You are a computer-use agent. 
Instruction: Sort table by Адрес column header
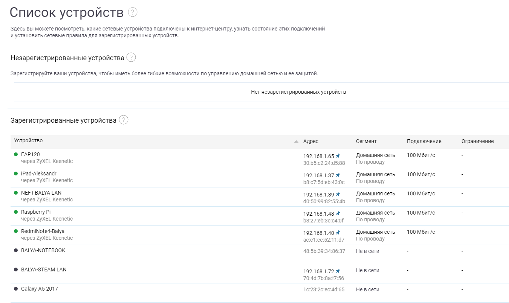coord(310,141)
